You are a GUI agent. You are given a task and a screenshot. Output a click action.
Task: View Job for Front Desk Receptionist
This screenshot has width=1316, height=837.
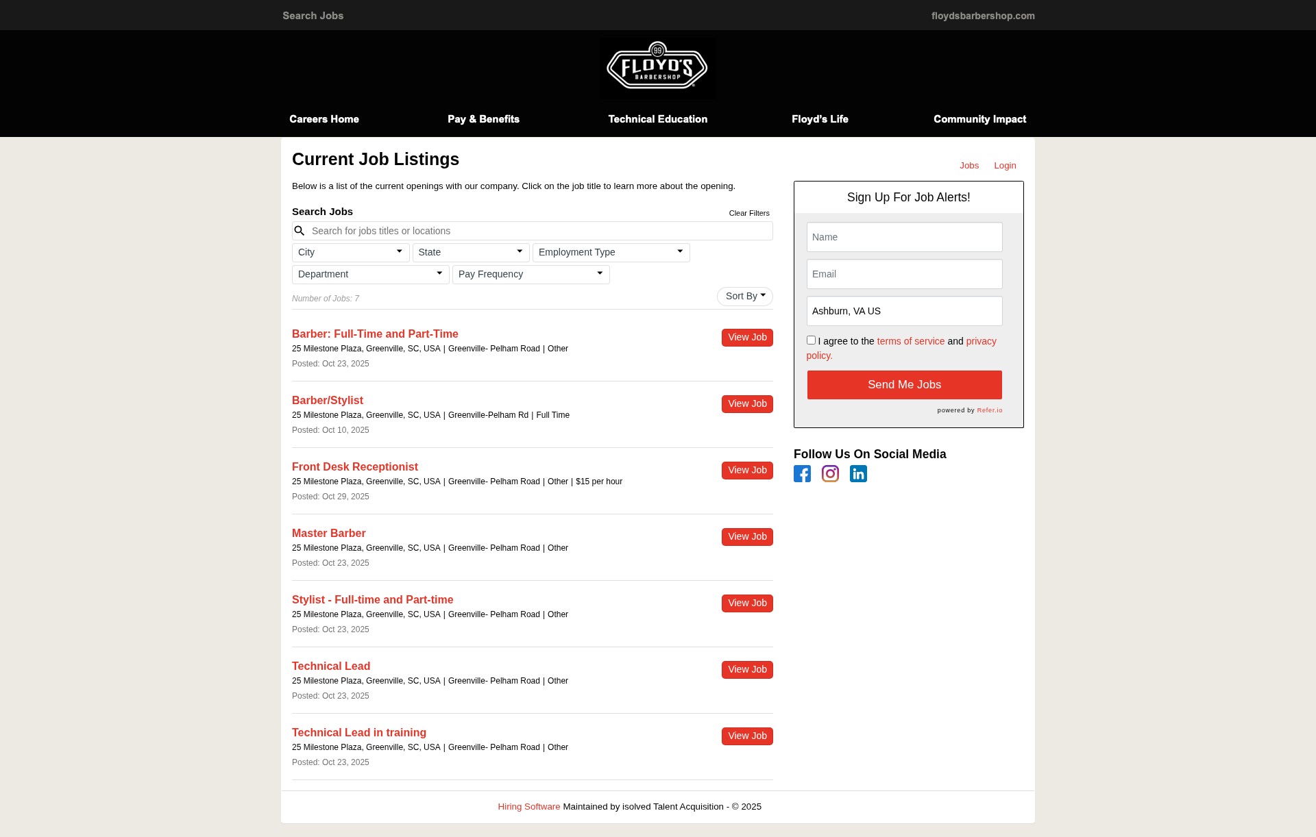[x=747, y=471]
